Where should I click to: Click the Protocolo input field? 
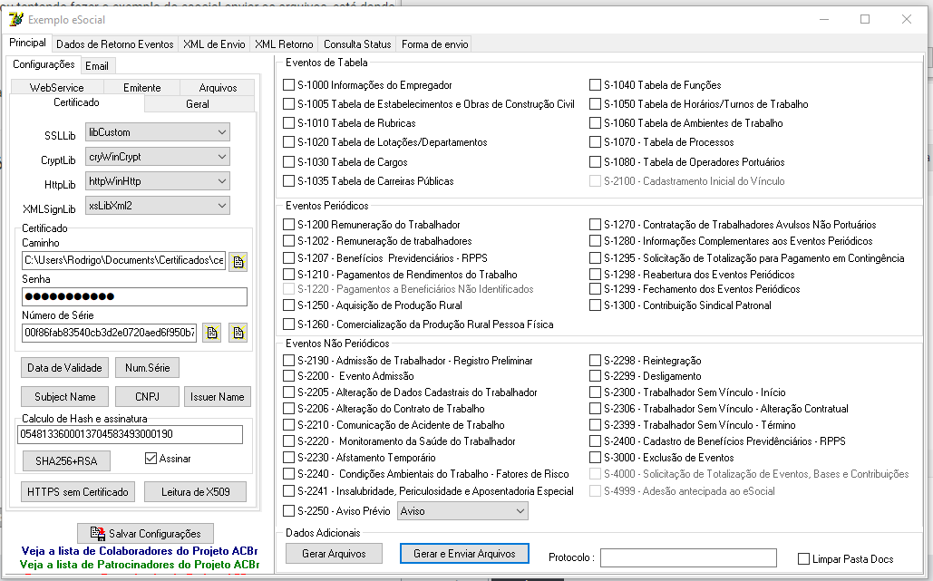pos(688,557)
